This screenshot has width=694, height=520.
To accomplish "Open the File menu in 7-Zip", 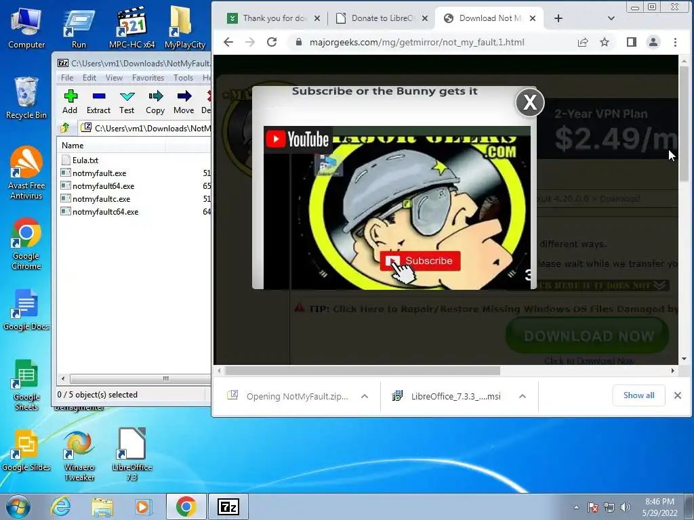I will 67,77.
